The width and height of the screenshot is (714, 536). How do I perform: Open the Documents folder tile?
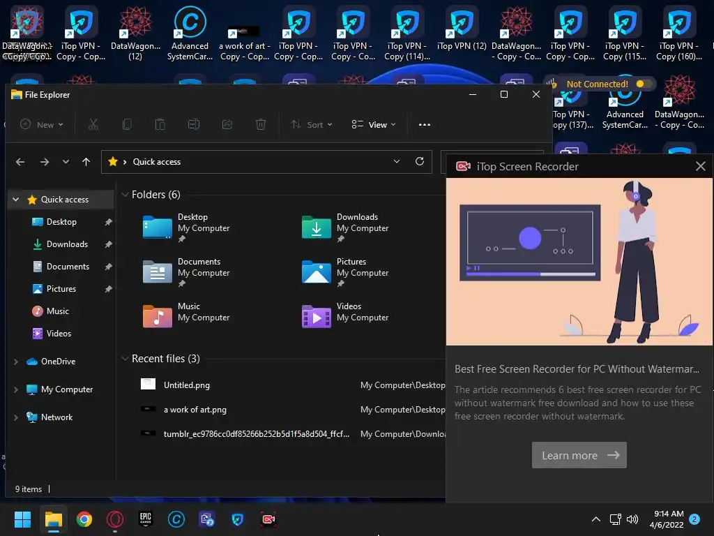(185, 273)
